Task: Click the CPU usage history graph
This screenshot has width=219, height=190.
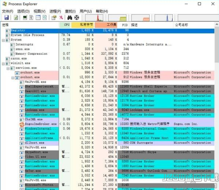Action: (x=94, y=18)
